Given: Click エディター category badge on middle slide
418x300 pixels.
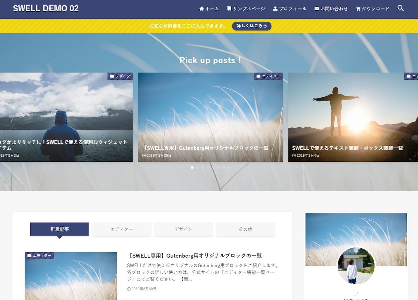Looking at the screenshot, I should tap(268, 76).
